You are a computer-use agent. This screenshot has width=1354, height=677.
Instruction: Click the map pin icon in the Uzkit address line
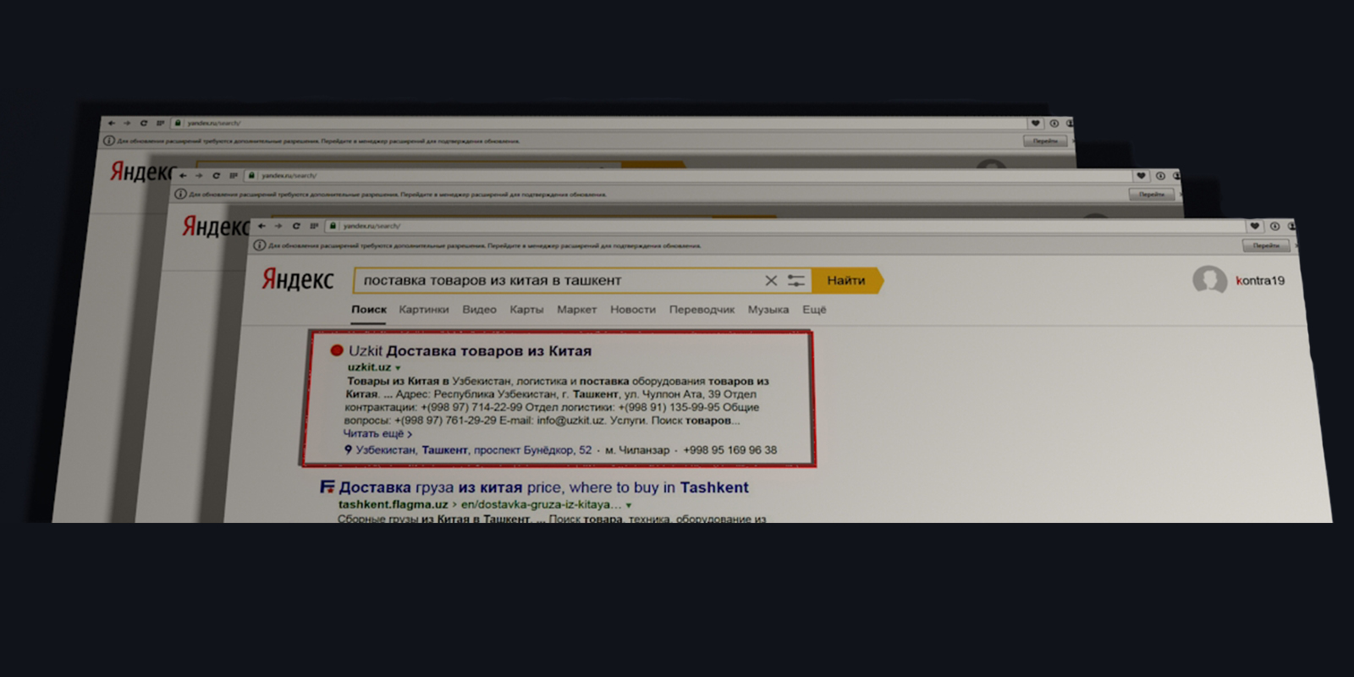348,449
